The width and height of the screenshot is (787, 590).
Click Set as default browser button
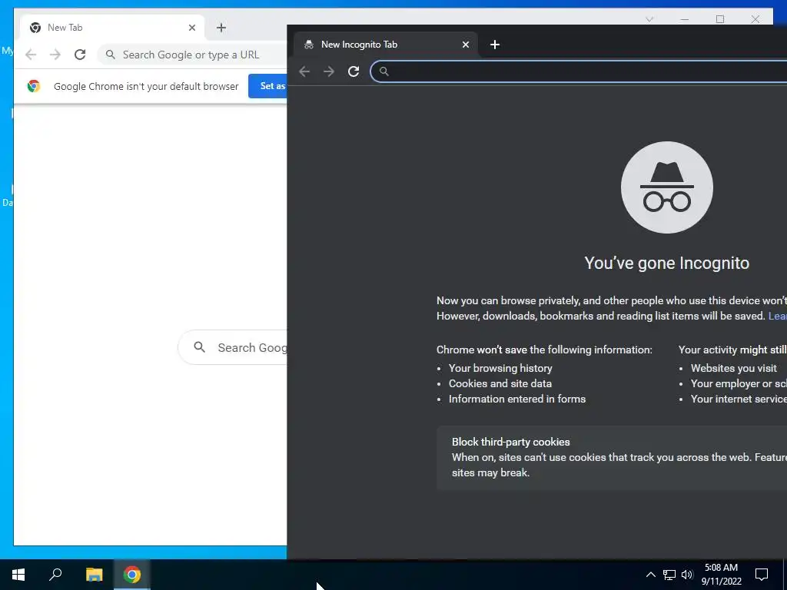(x=268, y=86)
